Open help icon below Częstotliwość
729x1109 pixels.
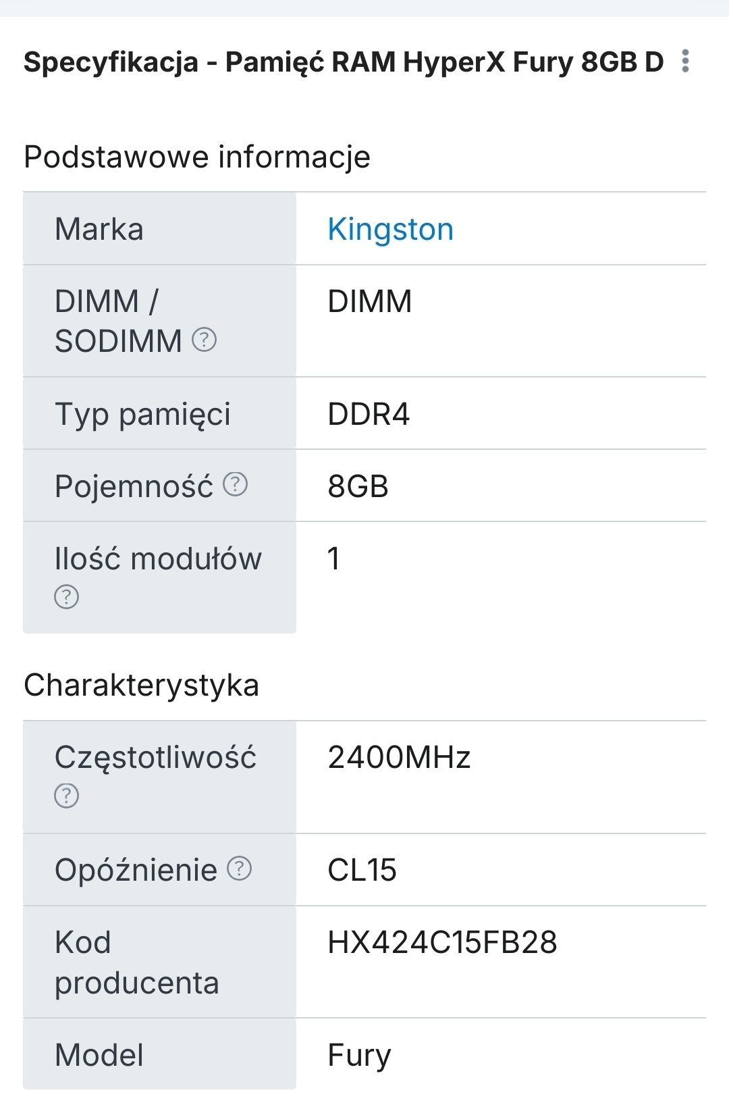66,796
